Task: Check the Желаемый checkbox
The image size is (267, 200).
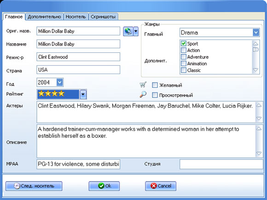Action: tap(155, 85)
